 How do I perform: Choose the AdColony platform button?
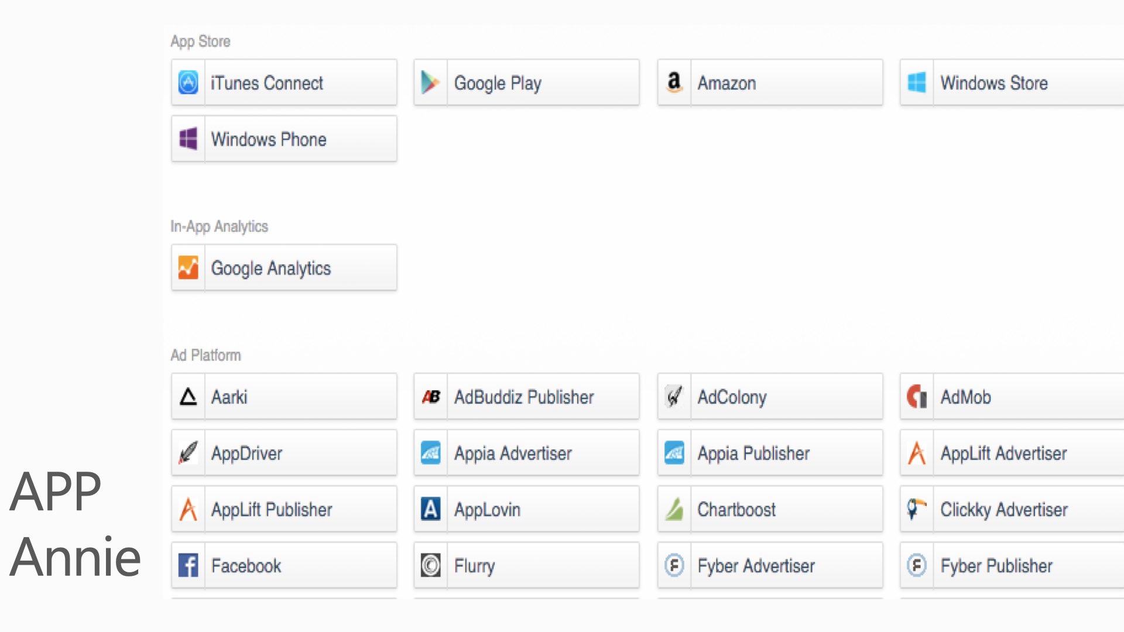[x=770, y=397]
